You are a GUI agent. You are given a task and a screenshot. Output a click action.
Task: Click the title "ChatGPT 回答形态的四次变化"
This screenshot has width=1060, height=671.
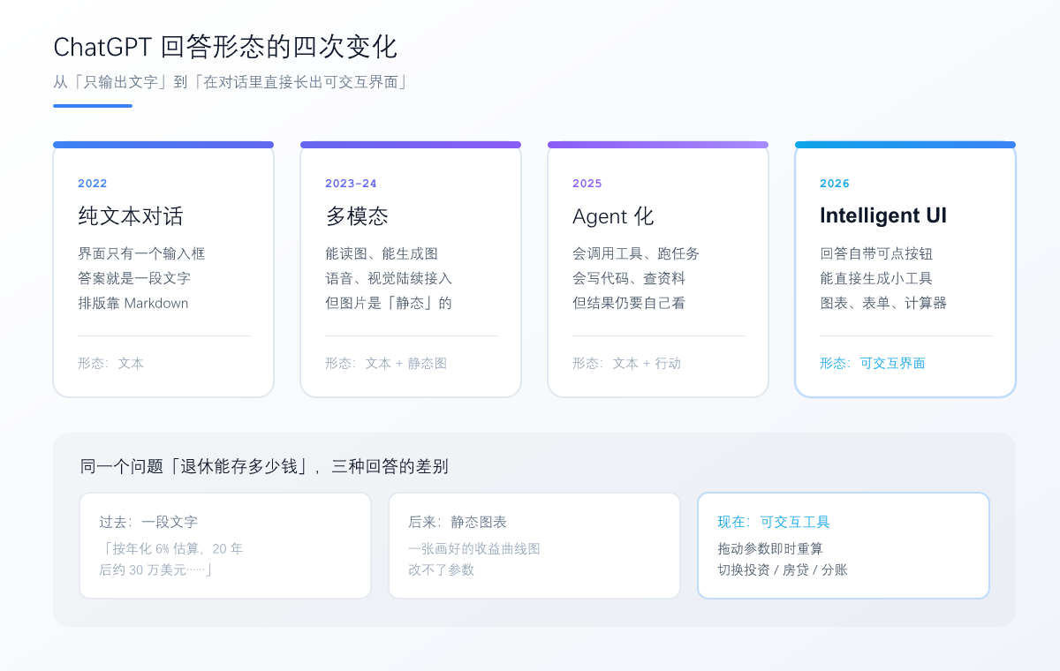tap(225, 47)
